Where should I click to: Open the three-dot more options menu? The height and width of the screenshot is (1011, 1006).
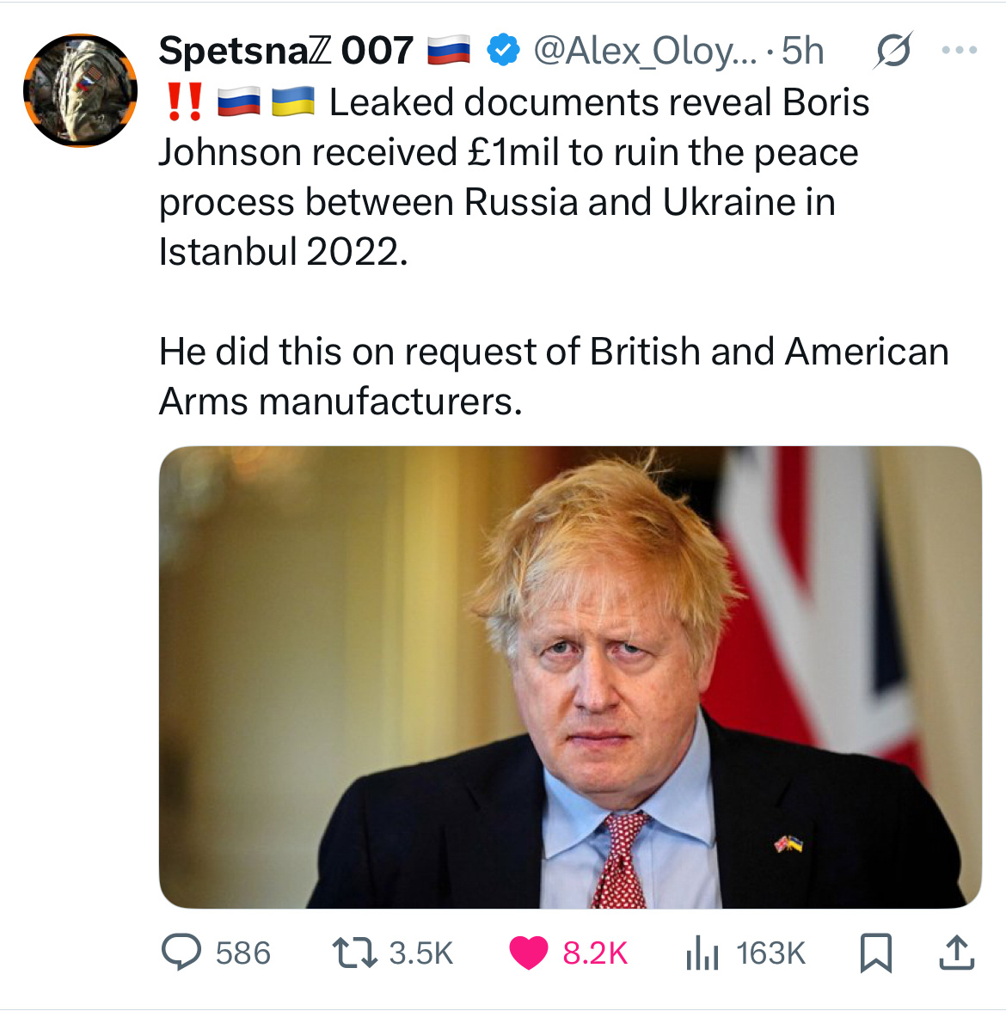pyautogui.click(x=959, y=51)
